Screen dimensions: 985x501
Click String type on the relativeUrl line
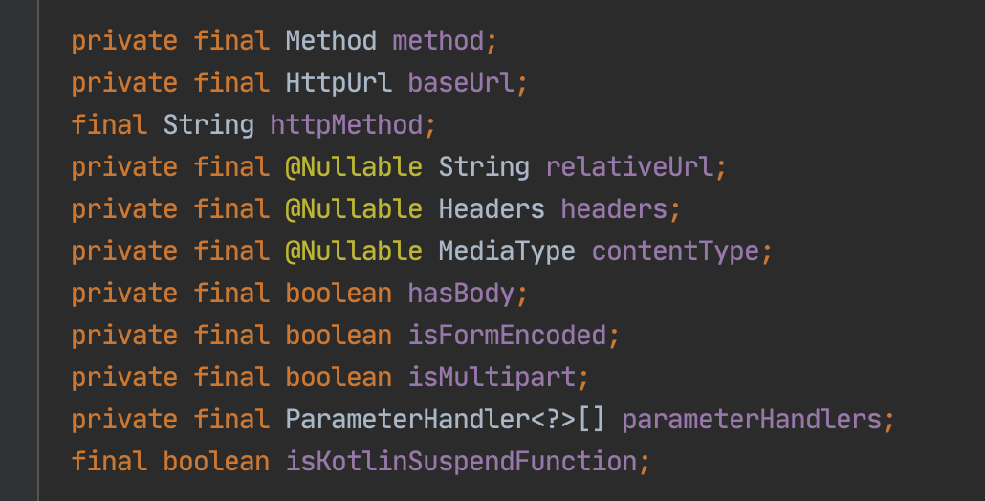point(484,167)
